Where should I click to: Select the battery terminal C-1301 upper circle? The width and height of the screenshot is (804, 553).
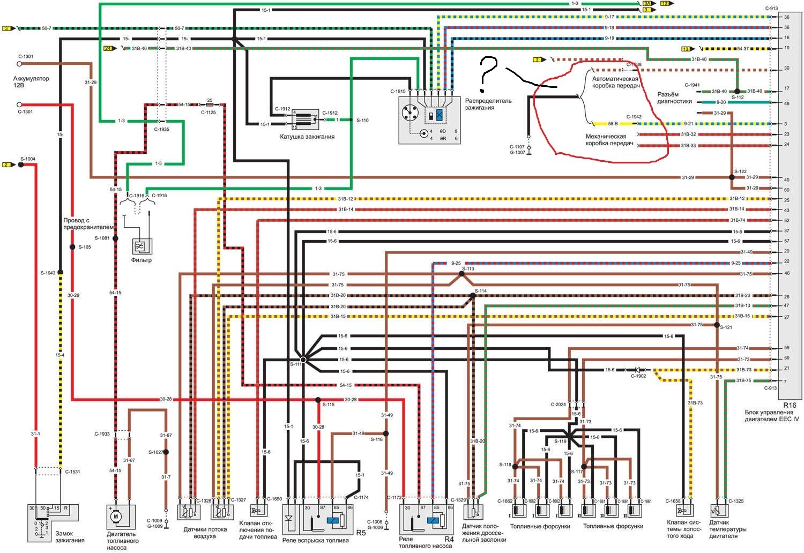19,63
